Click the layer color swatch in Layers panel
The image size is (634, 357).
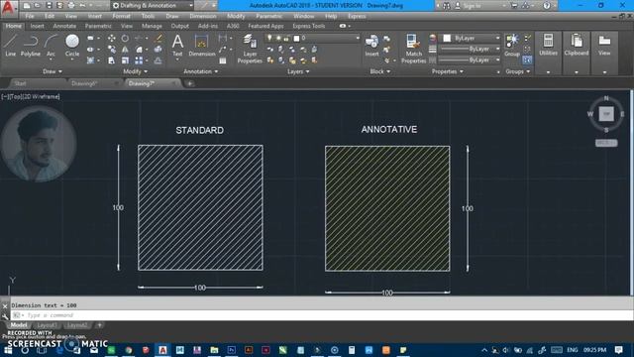pyautogui.click(x=296, y=39)
